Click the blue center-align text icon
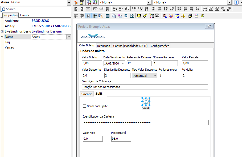This screenshot has width=242, height=157. coord(236,2)
